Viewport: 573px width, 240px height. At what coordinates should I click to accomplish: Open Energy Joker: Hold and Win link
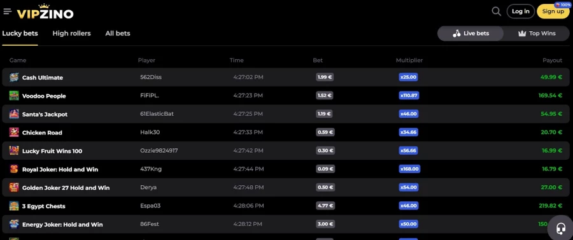click(x=62, y=224)
